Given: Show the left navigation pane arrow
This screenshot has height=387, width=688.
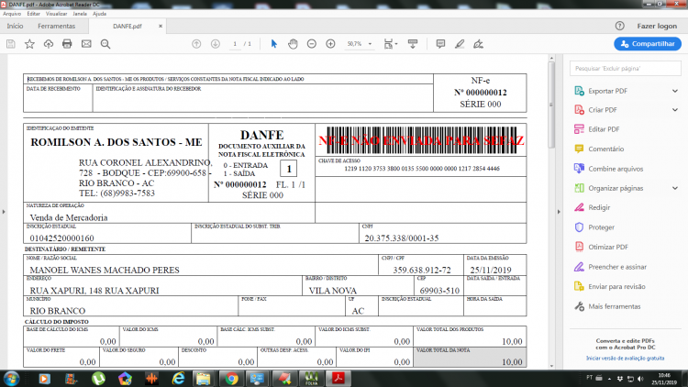Looking at the screenshot, I should pyautogui.click(x=4, y=212).
